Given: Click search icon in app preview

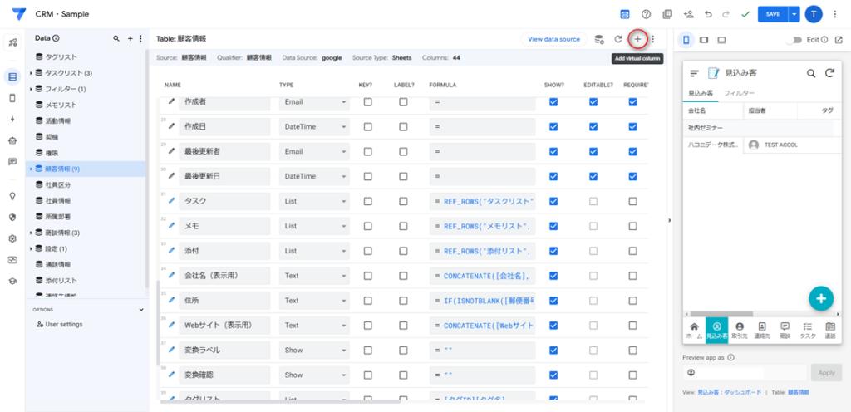Looking at the screenshot, I should [811, 73].
